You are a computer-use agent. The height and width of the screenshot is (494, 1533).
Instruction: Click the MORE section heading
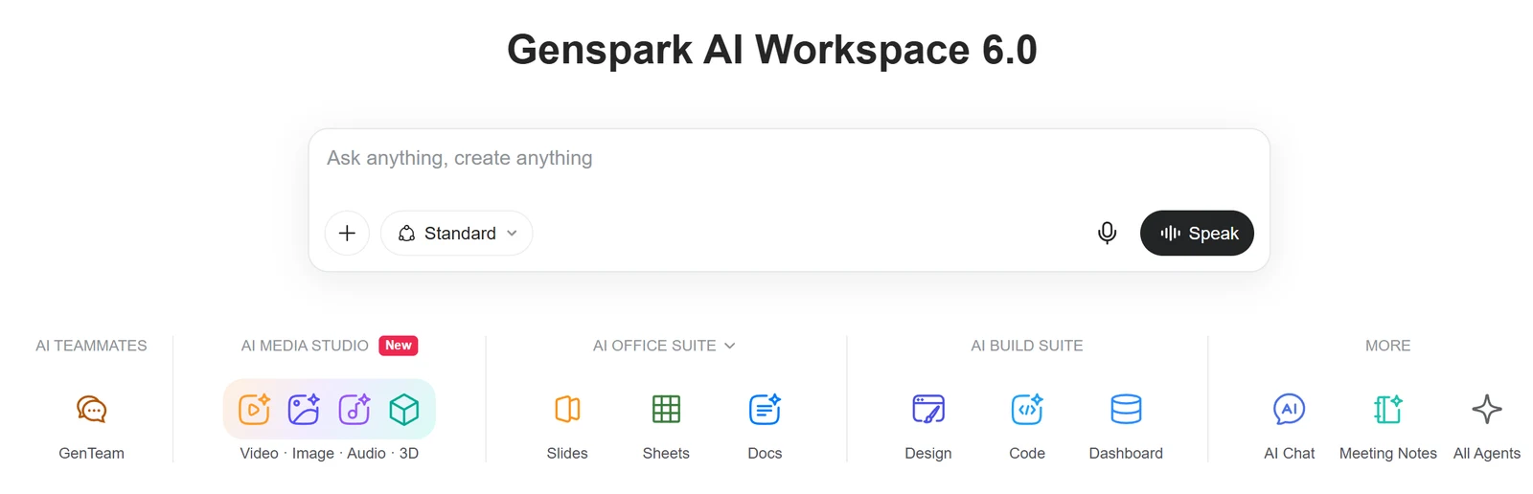click(x=1388, y=346)
